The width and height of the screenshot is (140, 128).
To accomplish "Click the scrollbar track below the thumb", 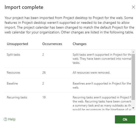I will [x=133, y=103].
